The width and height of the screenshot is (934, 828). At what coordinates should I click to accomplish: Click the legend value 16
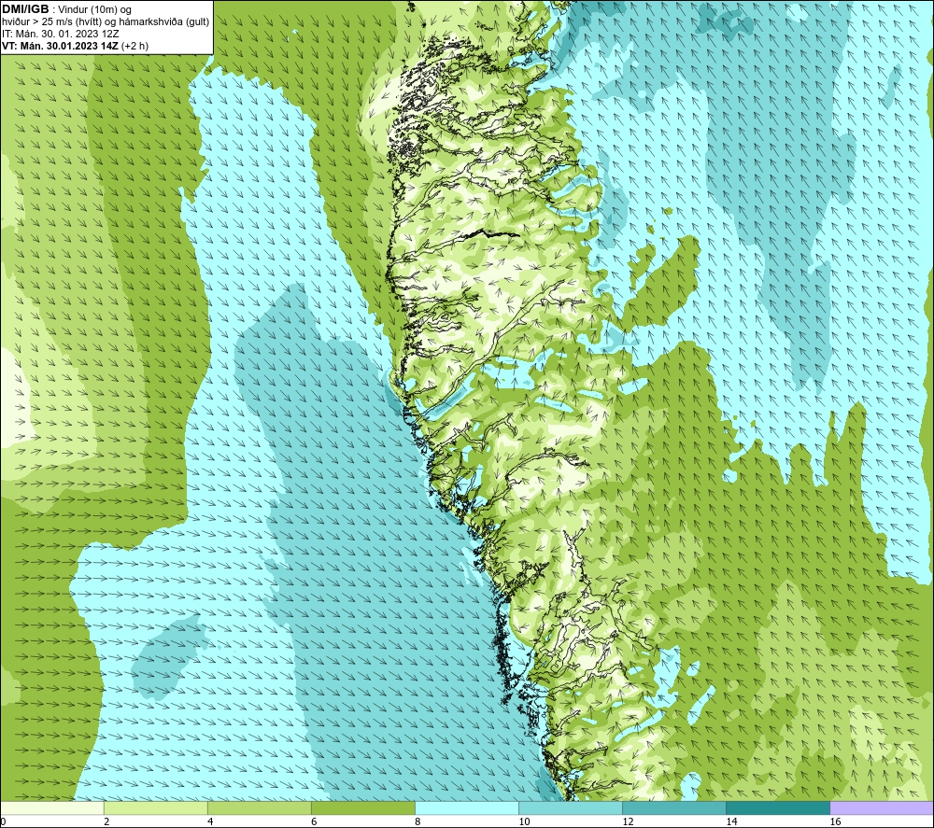834,821
